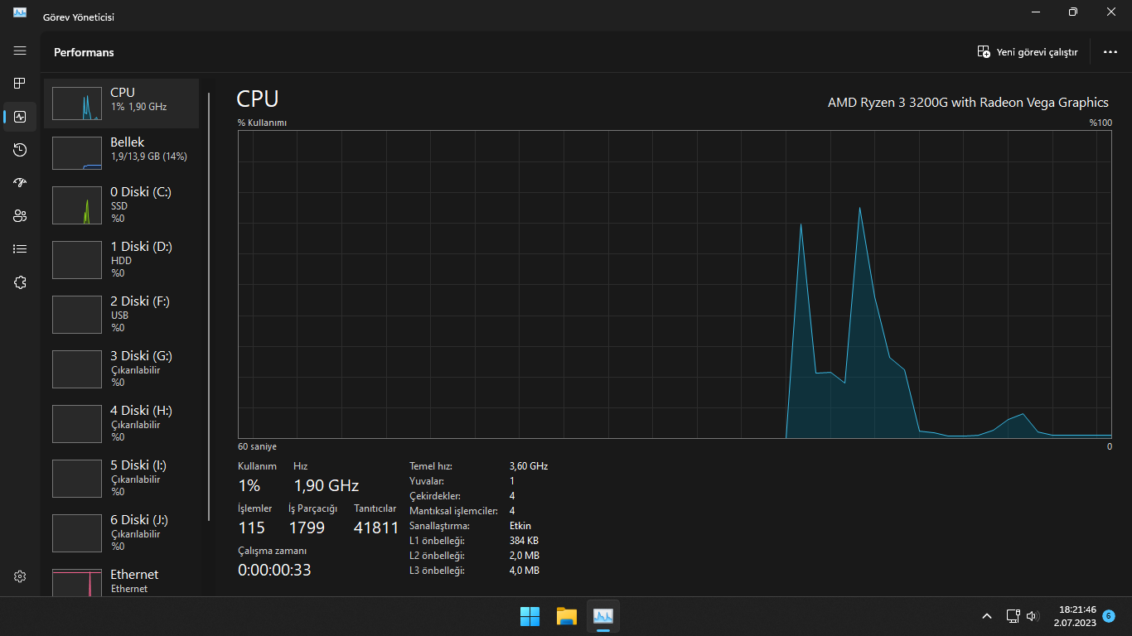
Task: Open the Details list page icon
Action: pos(20,248)
